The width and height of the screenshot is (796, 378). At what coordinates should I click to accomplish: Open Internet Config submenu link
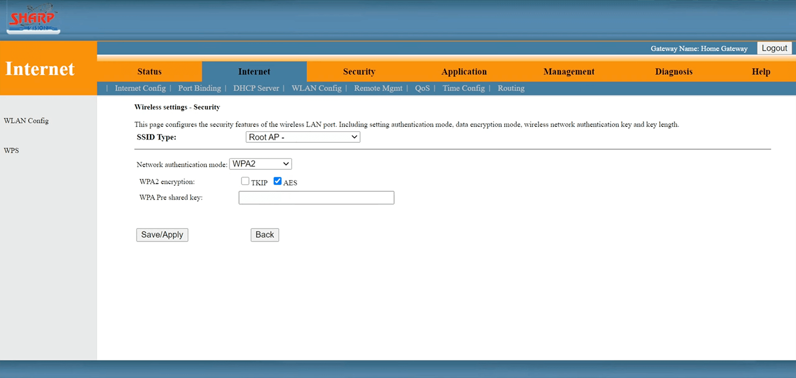140,88
